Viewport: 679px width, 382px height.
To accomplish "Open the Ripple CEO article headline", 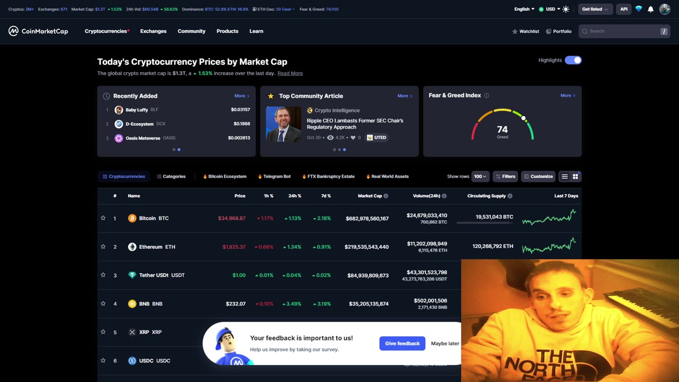I will tap(355, 124).
